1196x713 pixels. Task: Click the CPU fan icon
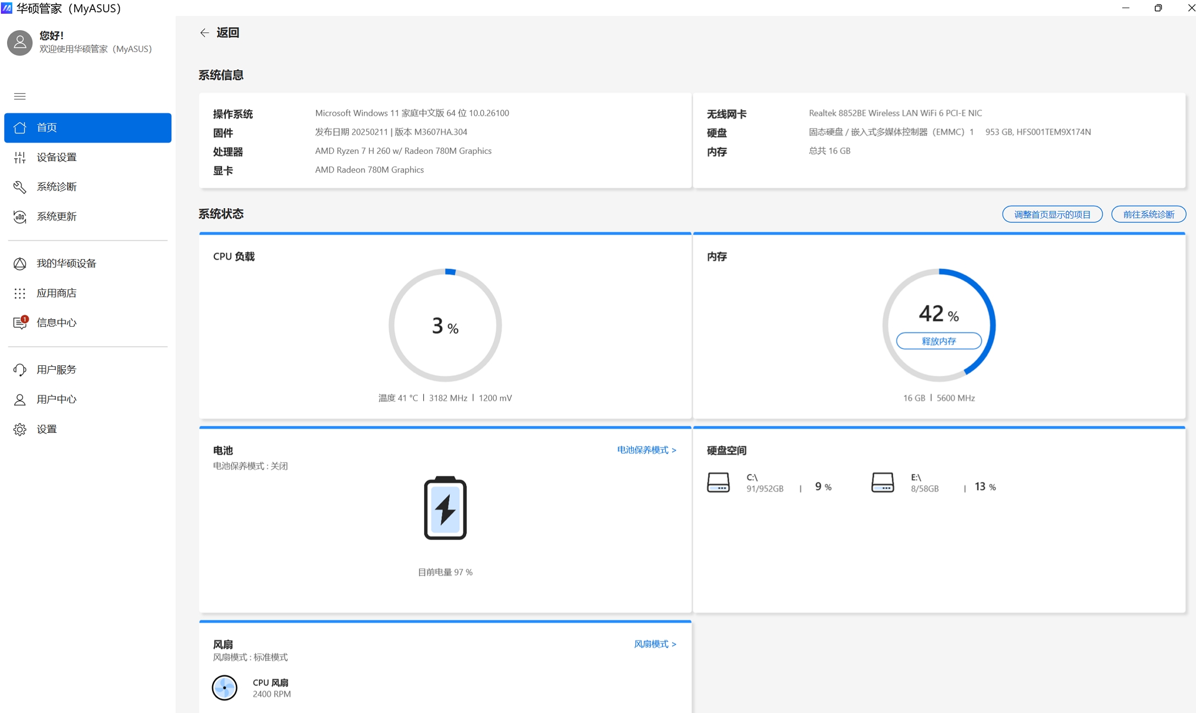pyautogui.click(x=224, y=688)
